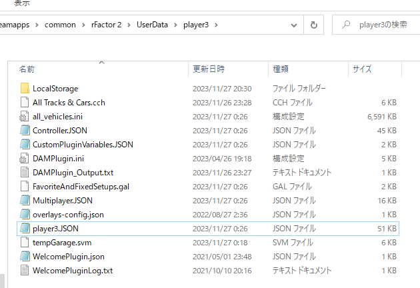The height and width of the screenshot is (288, 420).
Task: Select the file name CustomPluginVariables.JSON
Action: click(83, 145)
